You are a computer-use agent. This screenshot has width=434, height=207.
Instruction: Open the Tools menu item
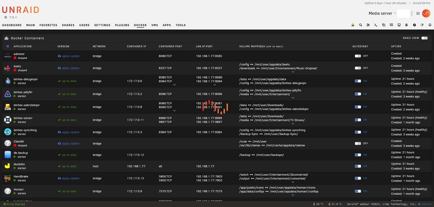181,25
